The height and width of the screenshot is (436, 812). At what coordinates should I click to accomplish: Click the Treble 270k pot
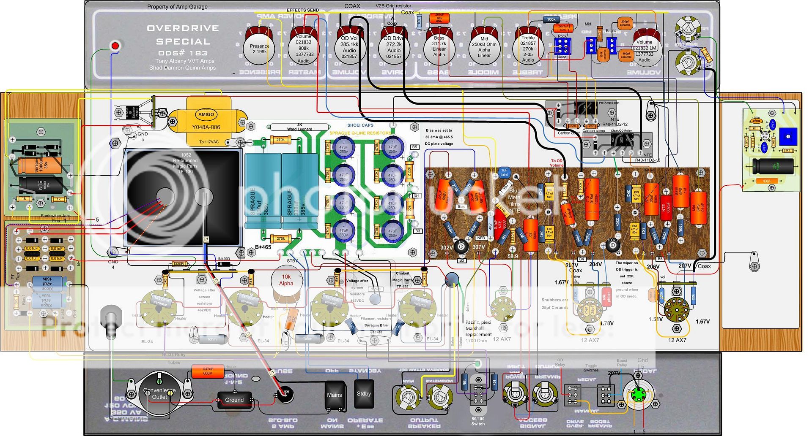[x=528, y=49]
